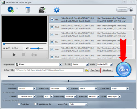Check the Title6 checkbox
The width and height of the screenshot is (137, 109).
coord(52,57)
